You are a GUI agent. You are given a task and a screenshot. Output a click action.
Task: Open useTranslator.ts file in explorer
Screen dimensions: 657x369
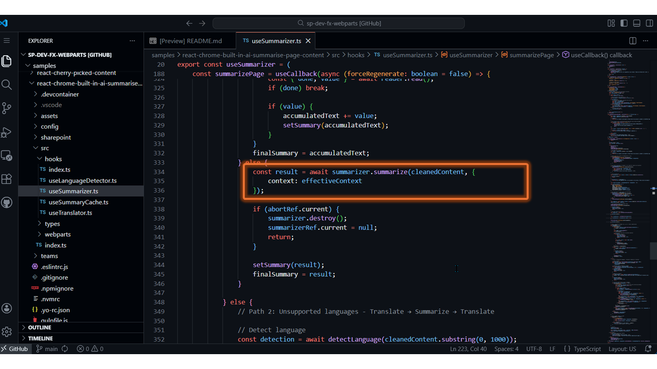coord(70,213)
